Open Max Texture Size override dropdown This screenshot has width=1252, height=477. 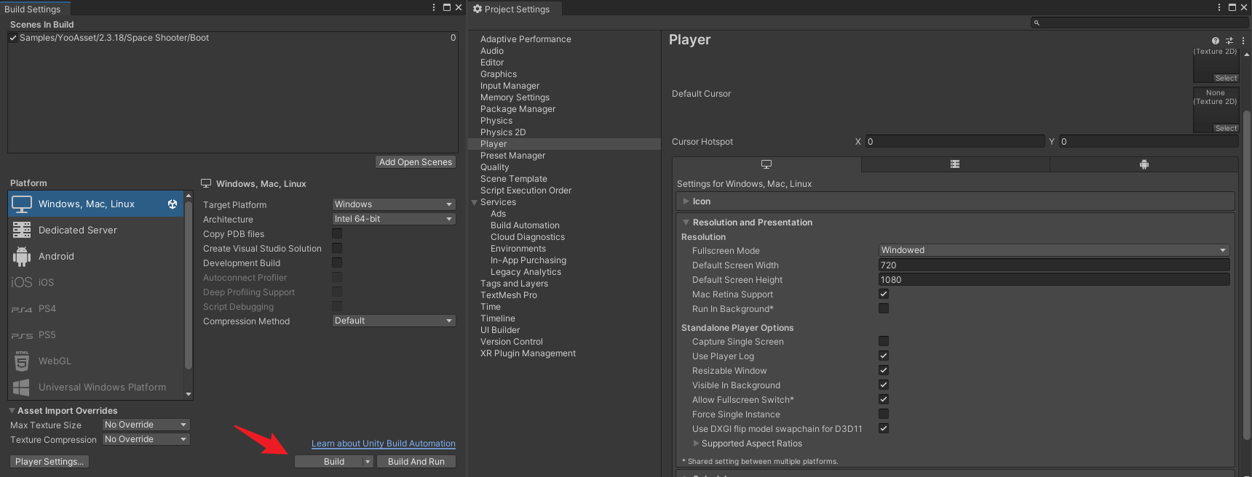coord(146,425)
